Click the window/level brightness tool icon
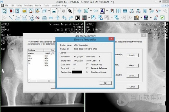Image resolution: width=169 pixels, height=112 pixels. click(x=54, y=11)
